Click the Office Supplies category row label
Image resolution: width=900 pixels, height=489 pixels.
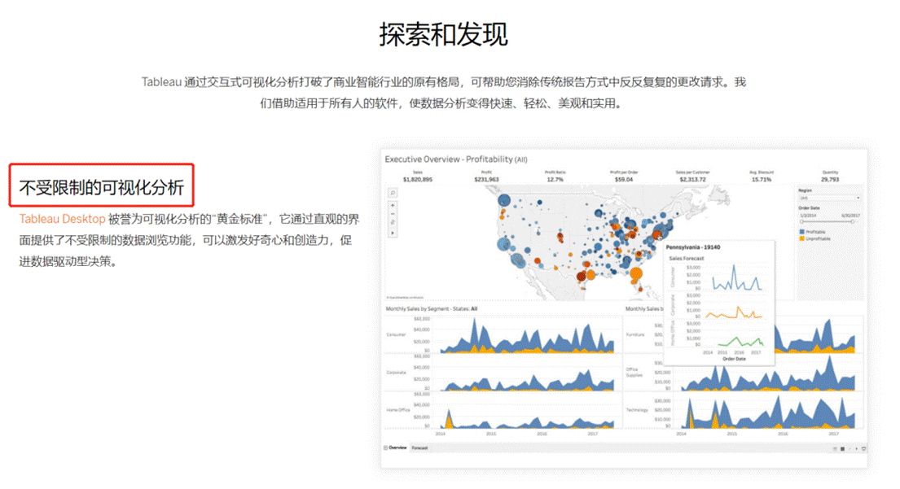[x=634, y=373]
